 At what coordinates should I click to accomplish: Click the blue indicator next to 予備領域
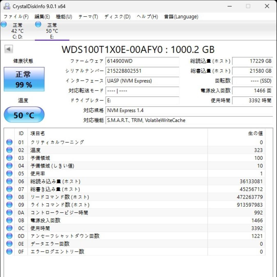click(x=9, y=158)
